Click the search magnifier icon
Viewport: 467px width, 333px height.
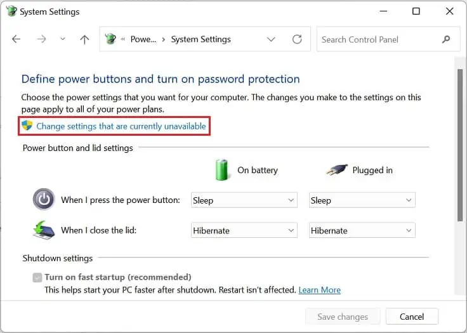tap(446, 39)
